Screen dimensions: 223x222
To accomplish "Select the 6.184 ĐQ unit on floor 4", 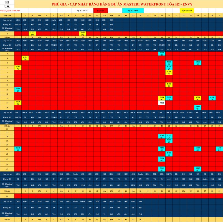I will (25, 58).
